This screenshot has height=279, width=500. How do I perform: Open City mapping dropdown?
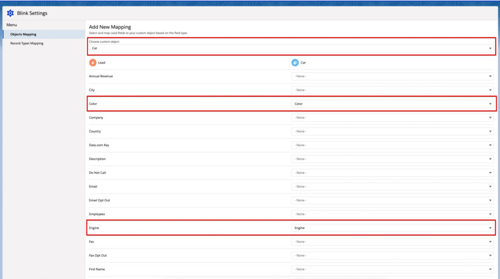coord(393,90)
